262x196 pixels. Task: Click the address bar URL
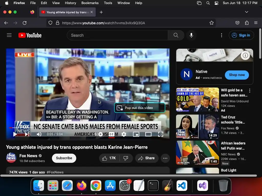[104, 23]
